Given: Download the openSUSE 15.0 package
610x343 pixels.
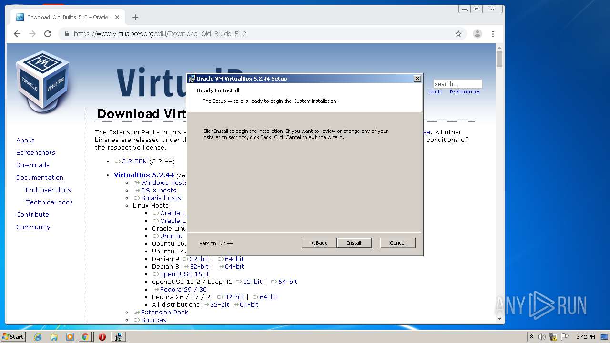Looking at the screenshot, I should 181,274.
